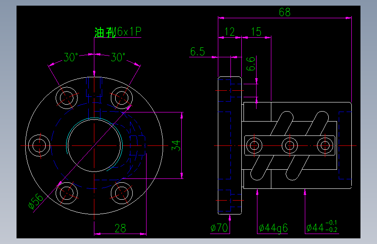Click the 6.5 dimension label
This screenshot has width=377, height=244.
click(x=197, y=52)
